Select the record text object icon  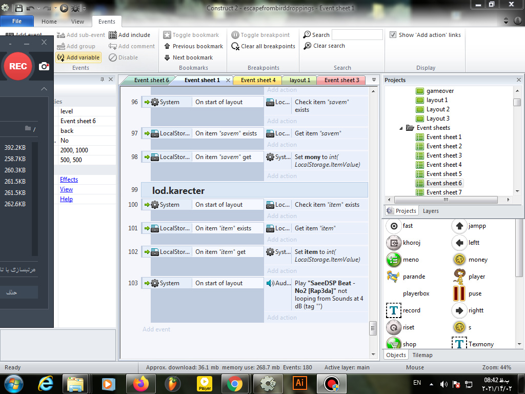click(394, 310)
